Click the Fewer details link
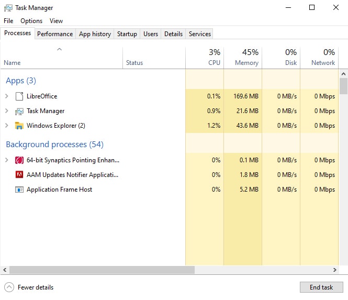The image size is (348, 300). [36, 287]
